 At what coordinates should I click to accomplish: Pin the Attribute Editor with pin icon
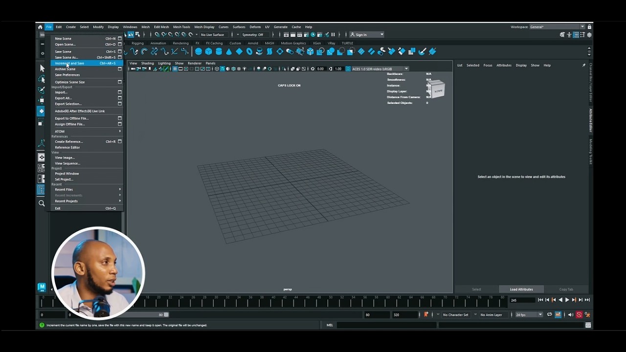pos(583,65)
